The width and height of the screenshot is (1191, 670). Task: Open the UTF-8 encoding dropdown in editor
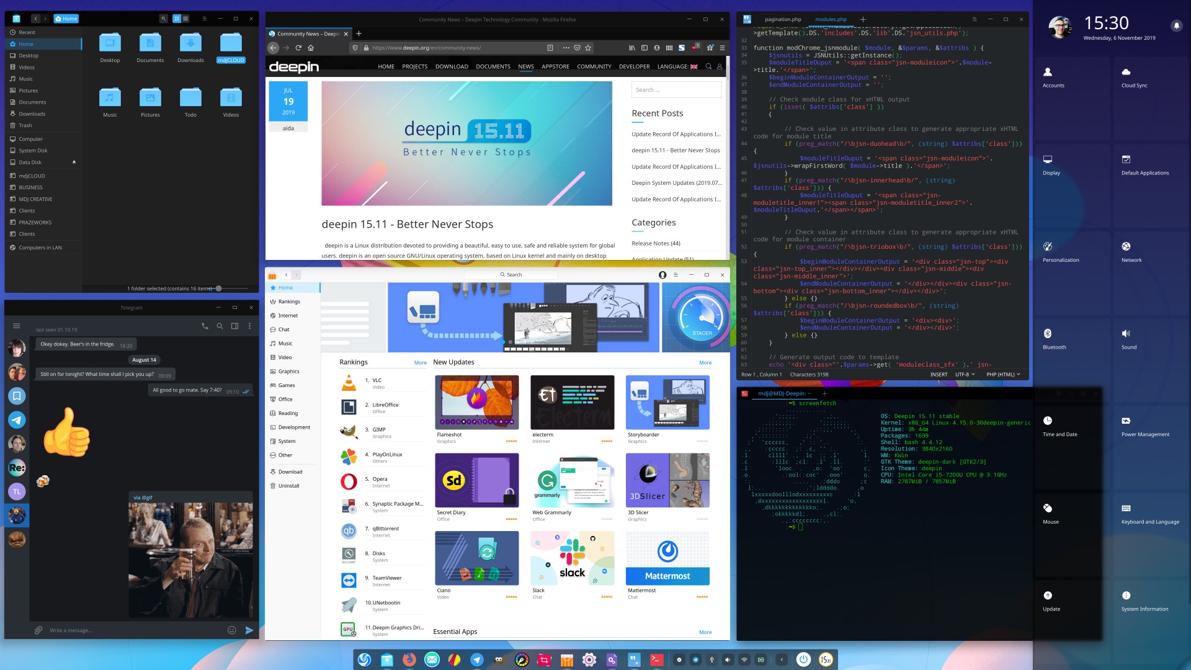965,375
